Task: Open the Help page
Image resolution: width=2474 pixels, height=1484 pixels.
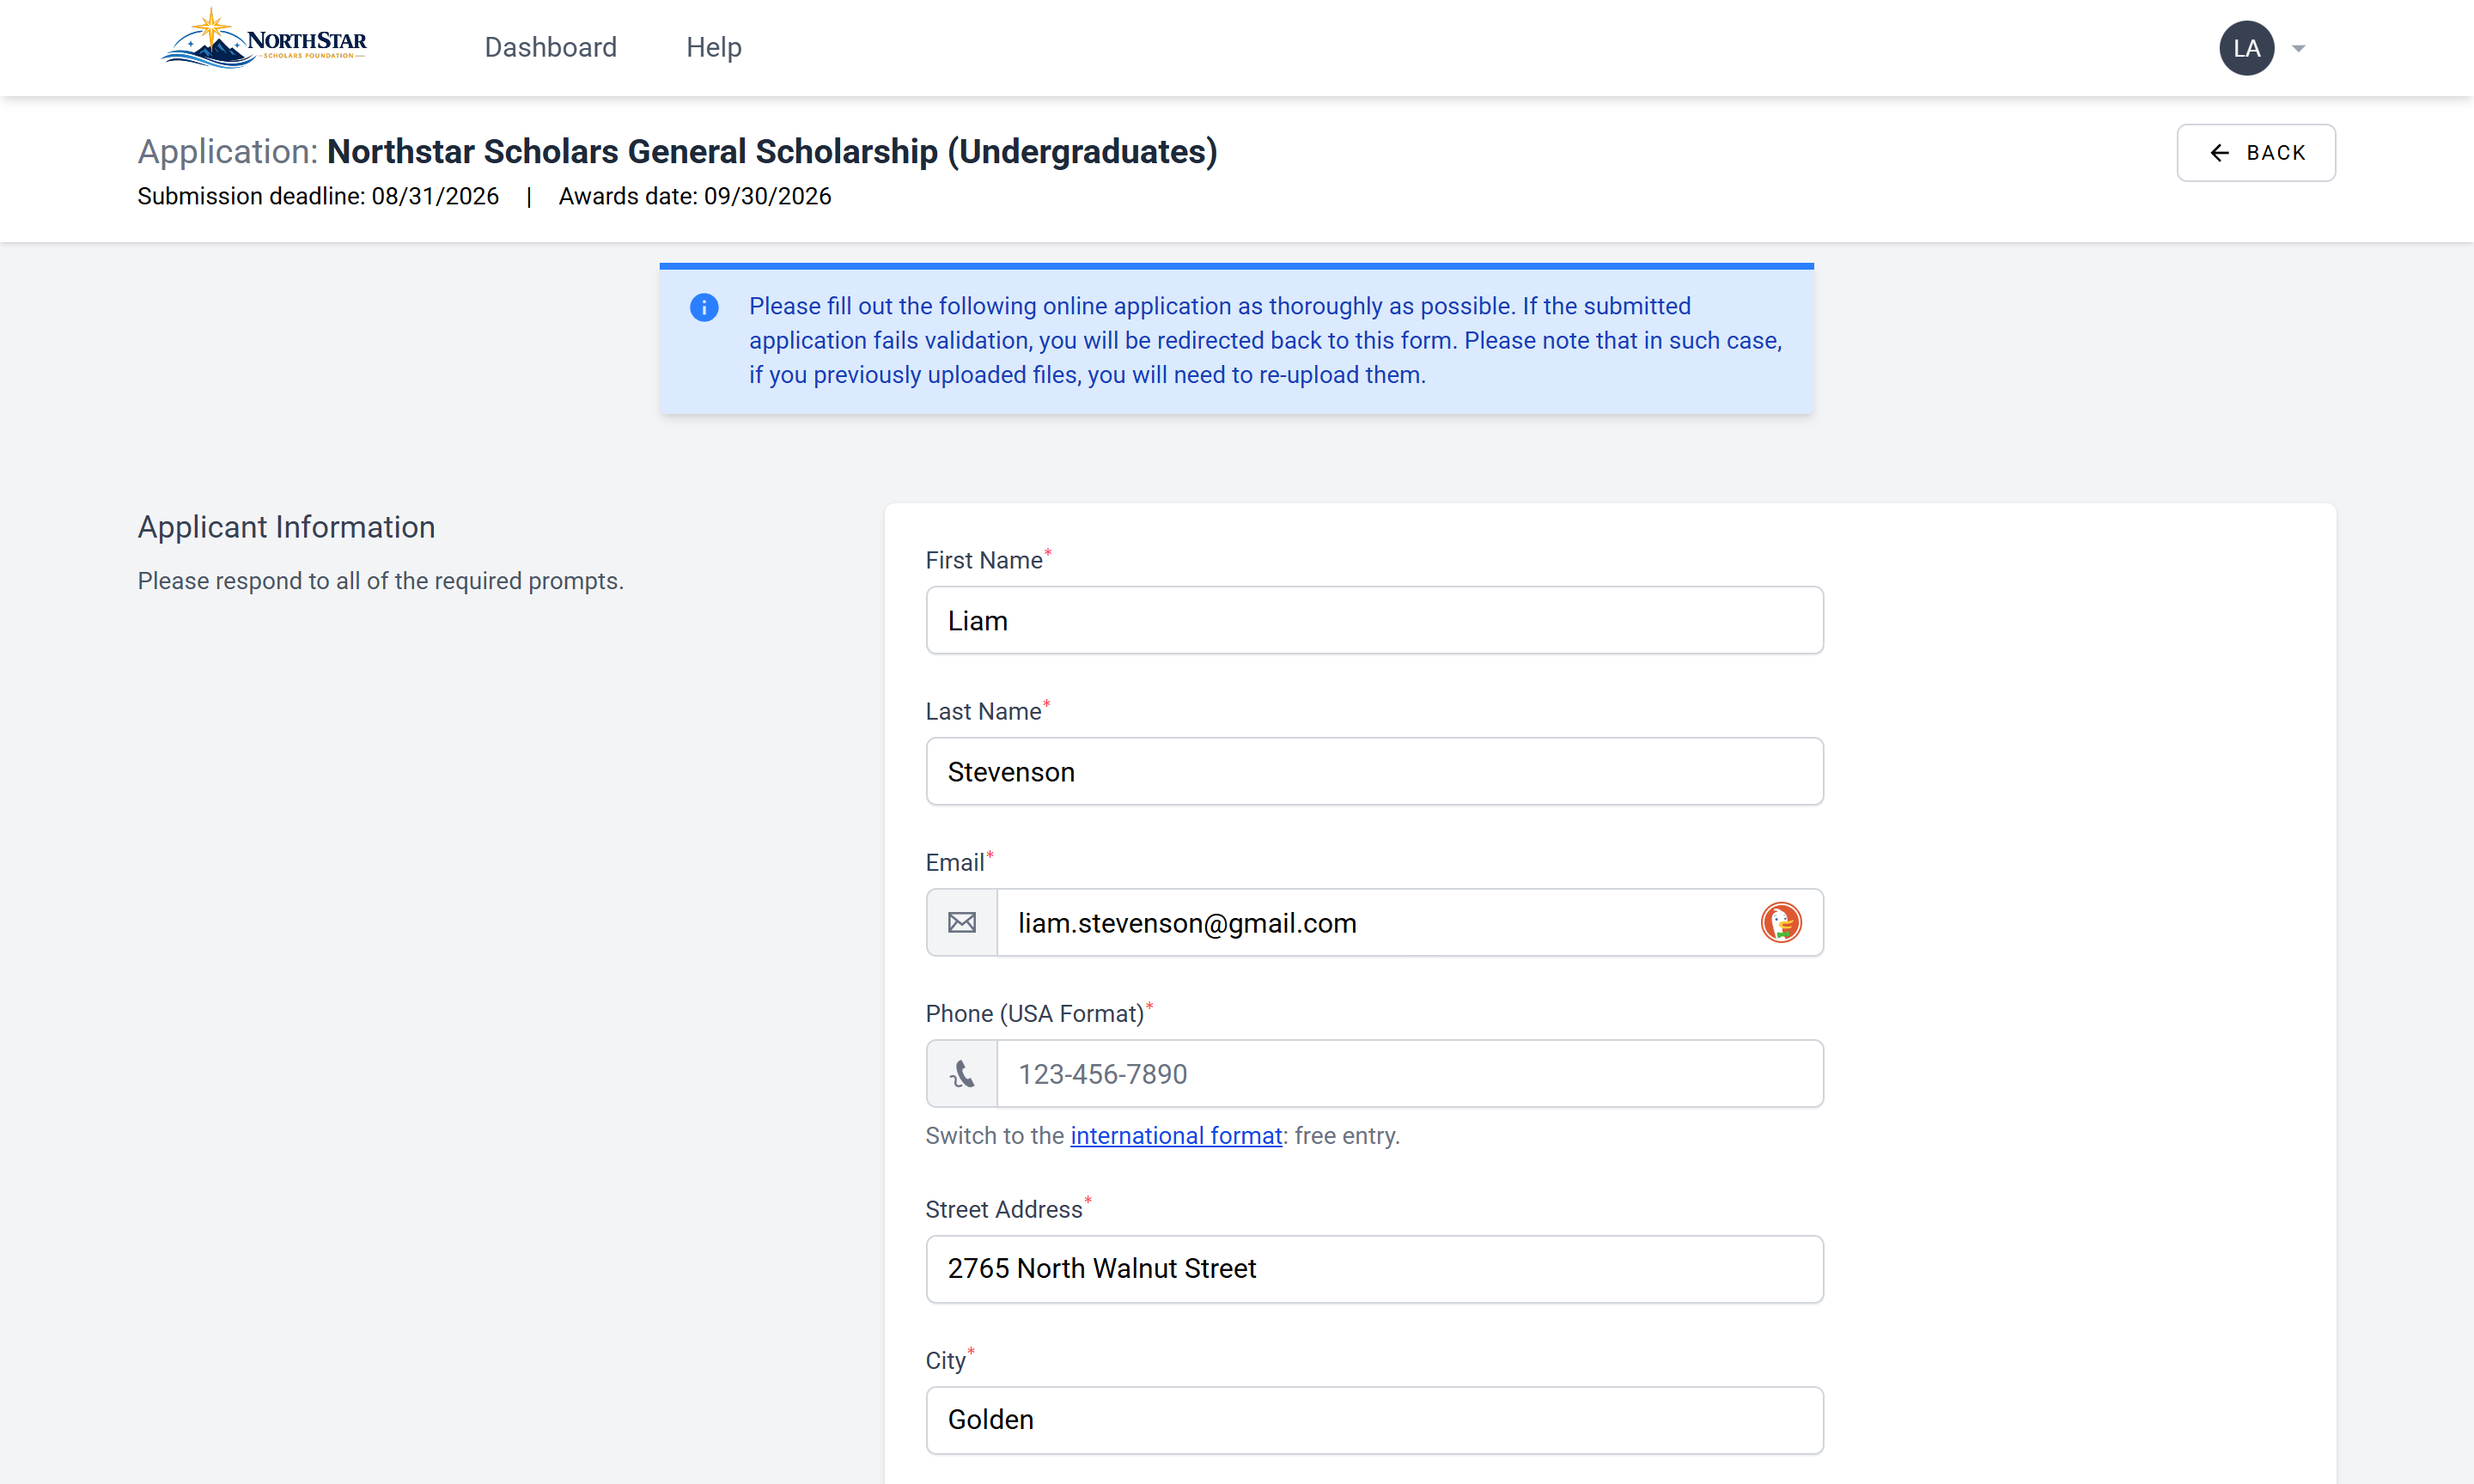Action: tap(713, 47)
